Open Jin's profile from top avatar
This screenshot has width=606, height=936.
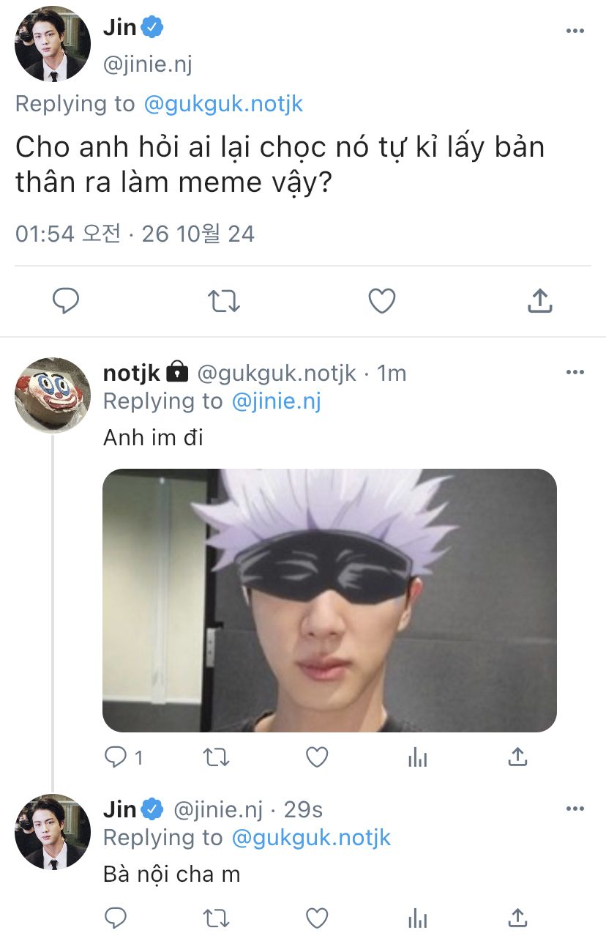pos(53,44)
